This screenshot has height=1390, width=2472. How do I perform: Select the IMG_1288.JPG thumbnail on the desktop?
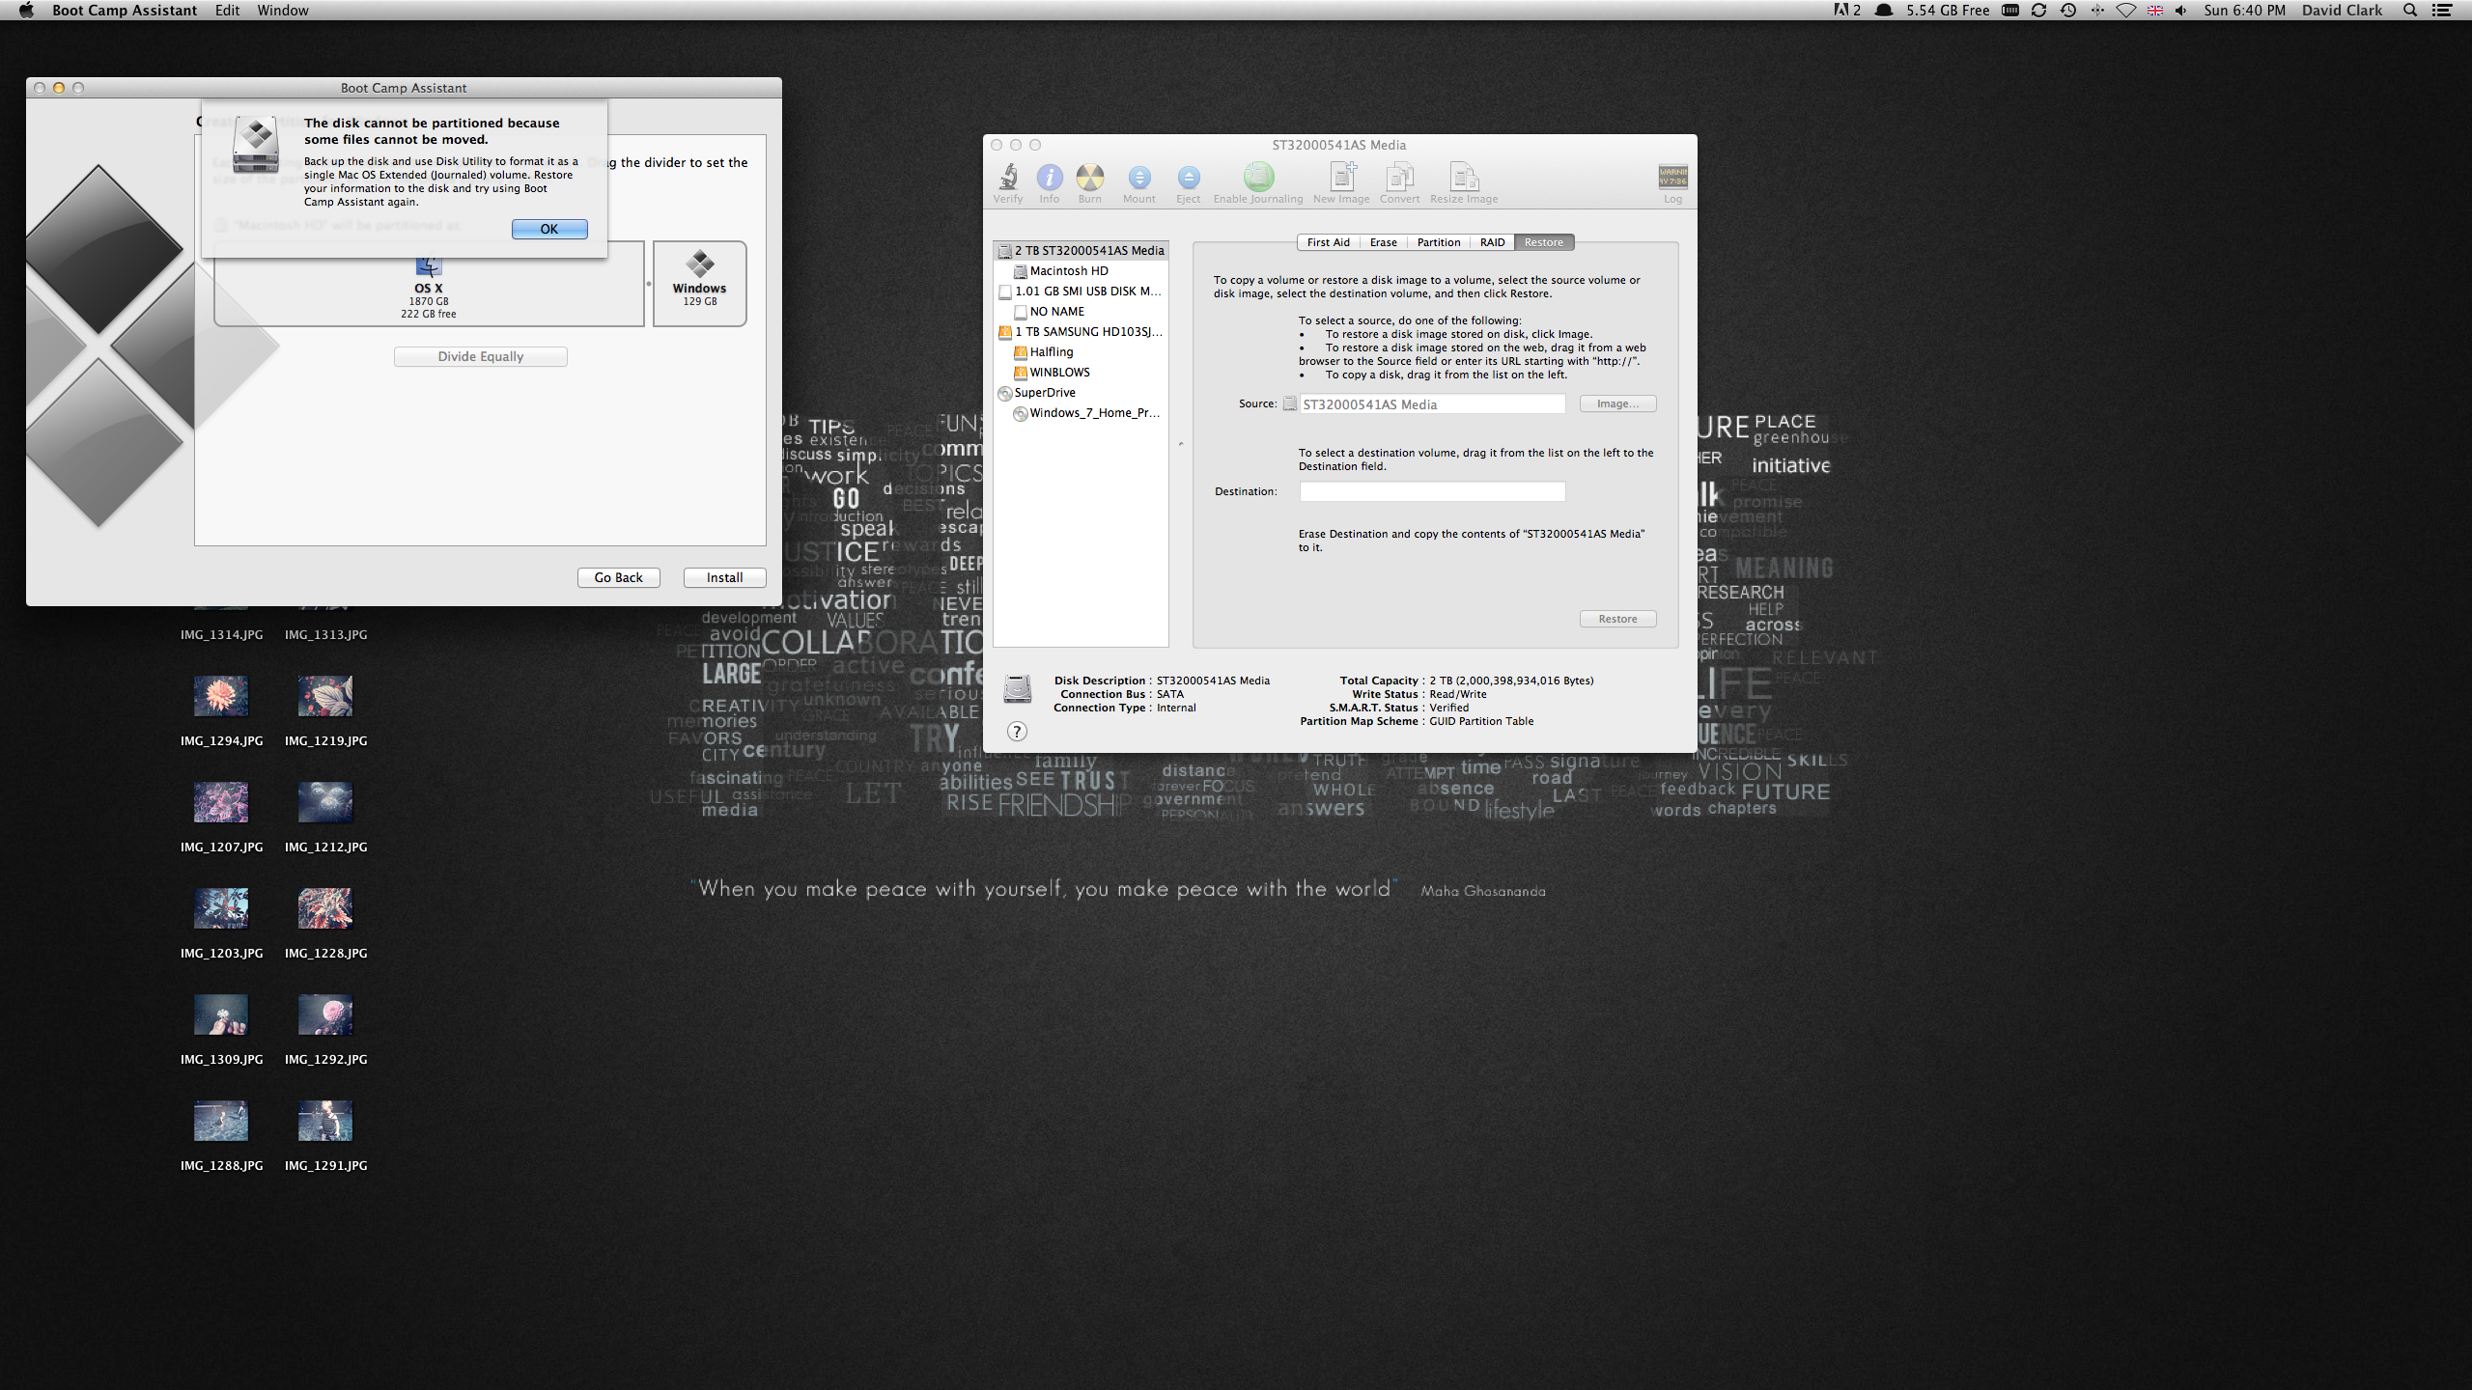click(221, 1120)
